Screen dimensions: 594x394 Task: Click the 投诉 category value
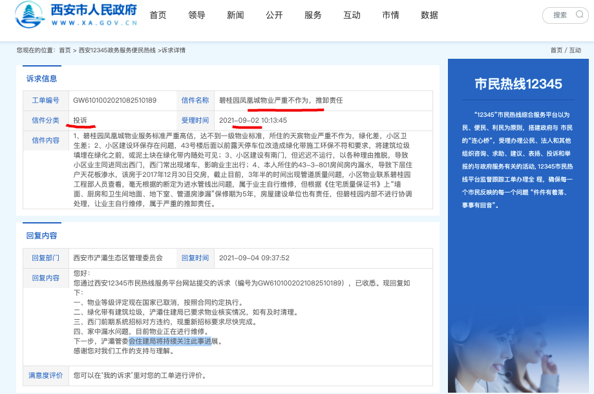point(80,121)
